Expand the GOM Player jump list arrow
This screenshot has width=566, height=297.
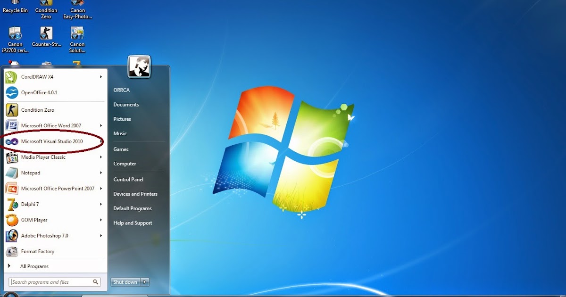101,220
